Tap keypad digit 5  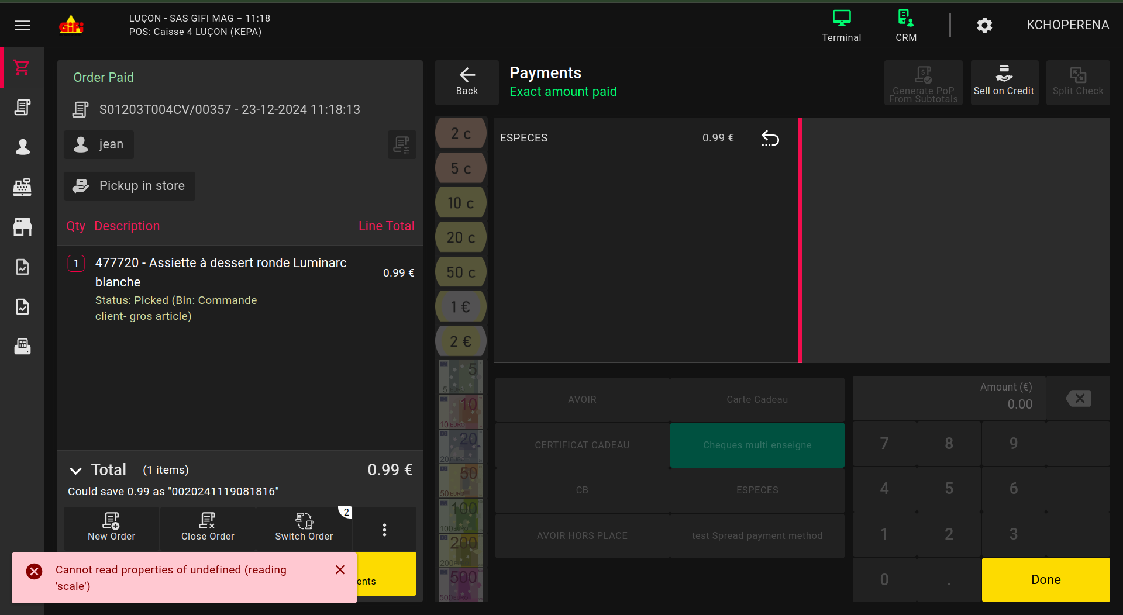coord(949,488)
